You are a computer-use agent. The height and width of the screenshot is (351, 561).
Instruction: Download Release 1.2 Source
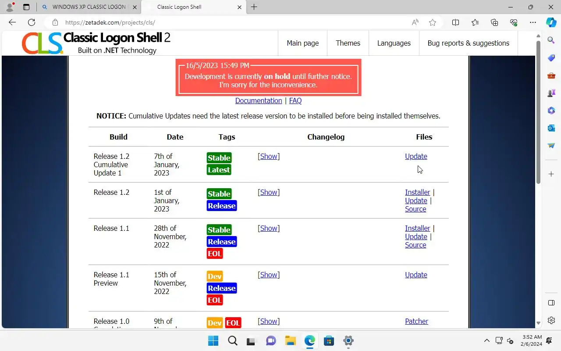pyautogui.click(x=415, y=209)
